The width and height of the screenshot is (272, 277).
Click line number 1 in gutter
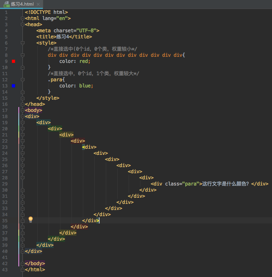pos(6,12)
